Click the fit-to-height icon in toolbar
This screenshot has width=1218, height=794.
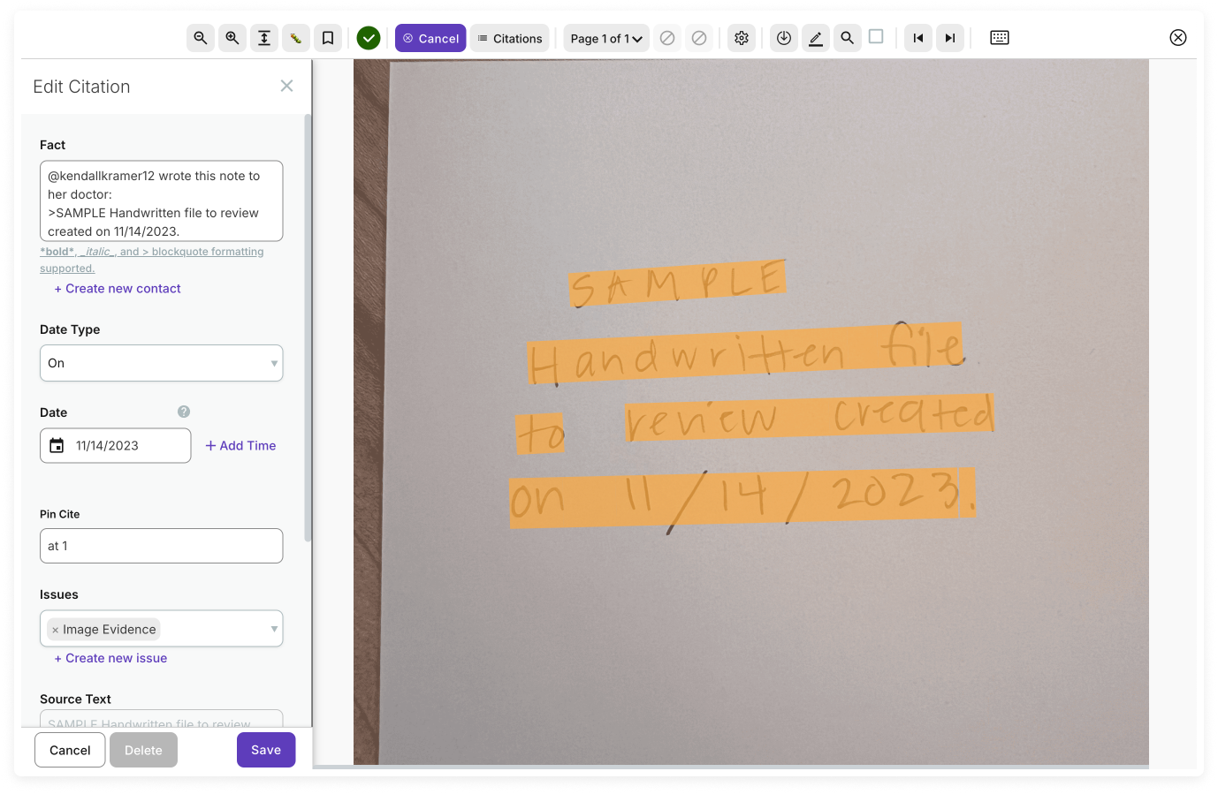pyautogui.click(x=264, y=38)
